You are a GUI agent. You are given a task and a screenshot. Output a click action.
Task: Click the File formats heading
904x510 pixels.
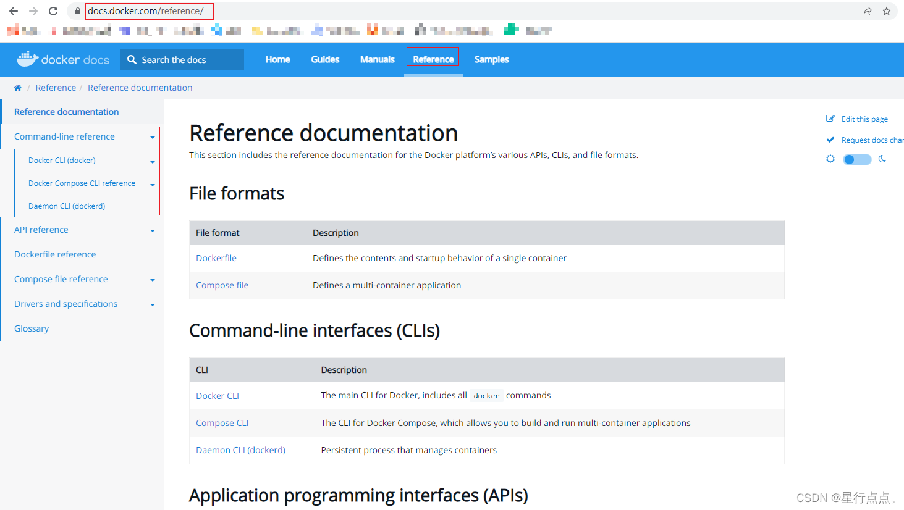[x=237, y=193]
